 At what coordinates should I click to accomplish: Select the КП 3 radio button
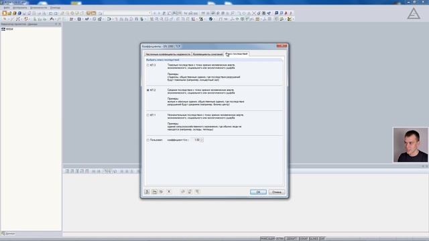click(148, 66)
